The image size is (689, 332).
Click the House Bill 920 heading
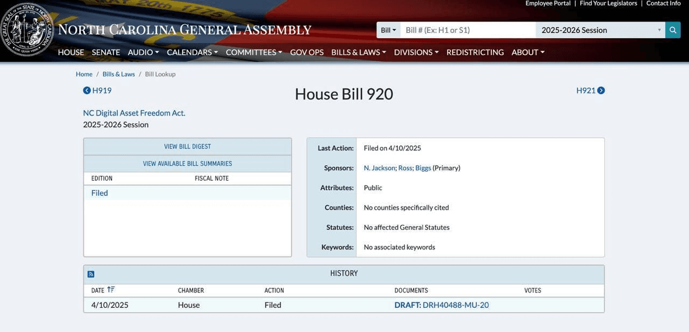[344, 94]
